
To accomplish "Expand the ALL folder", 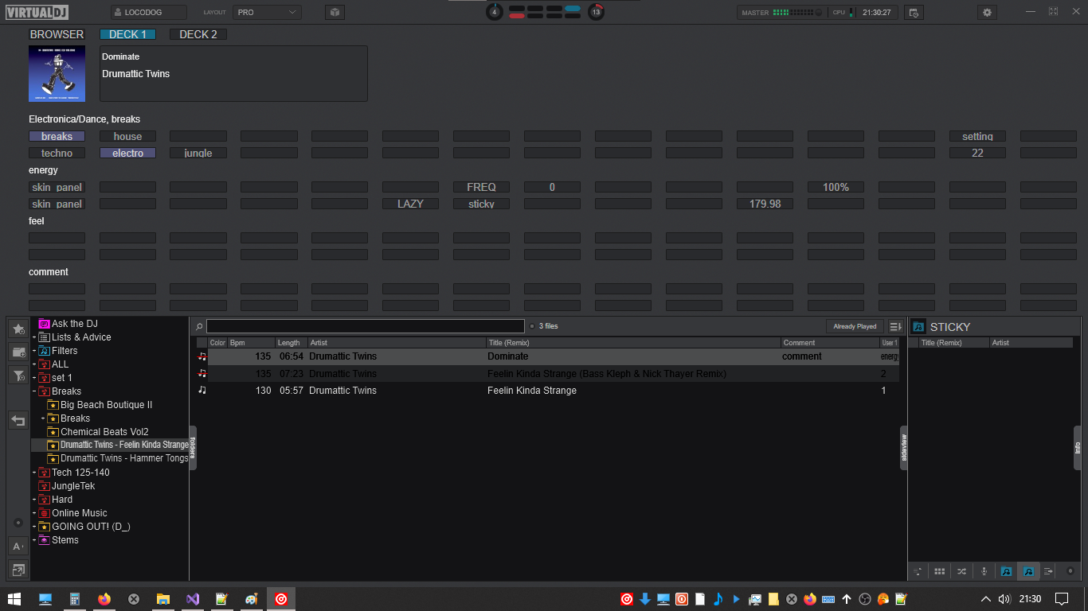I will pos(34,364).
